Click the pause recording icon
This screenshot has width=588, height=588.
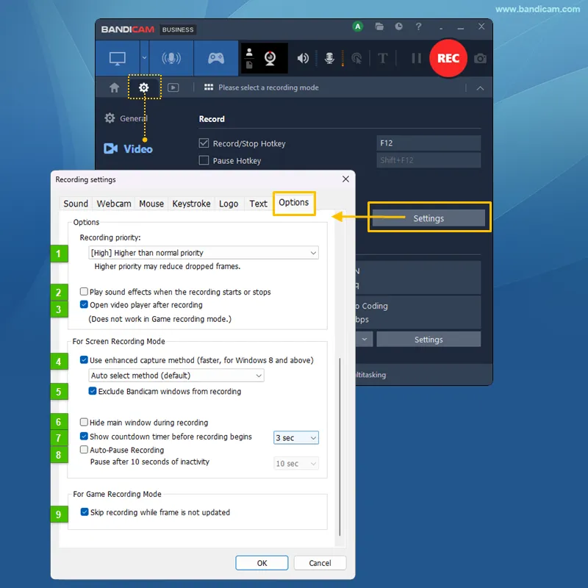pyautogui.click(x=416, y=59)
